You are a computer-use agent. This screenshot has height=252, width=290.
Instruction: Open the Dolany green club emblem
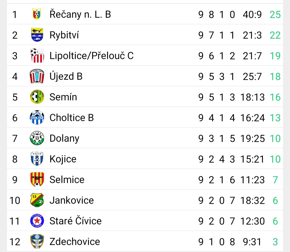37,138
